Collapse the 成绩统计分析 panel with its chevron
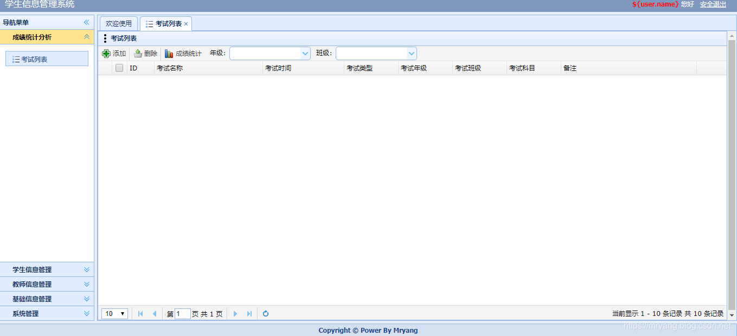The image size is (737, 336). pos(85,37)
